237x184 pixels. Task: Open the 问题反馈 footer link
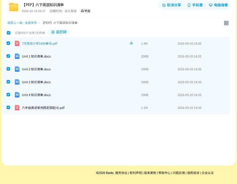point(179,173)
